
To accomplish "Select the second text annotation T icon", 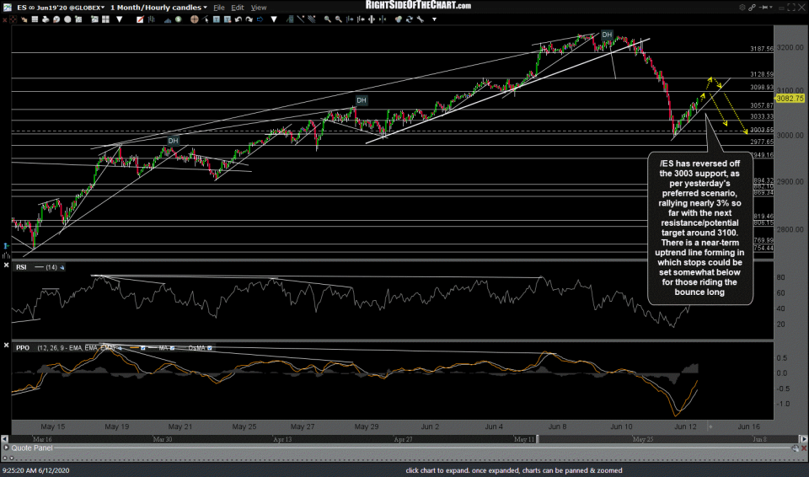I will coord(227,19).
